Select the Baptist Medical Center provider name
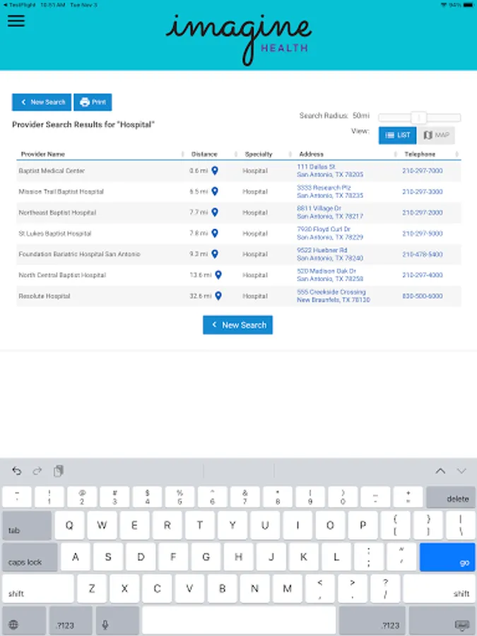477x636 pixels. point(52,171)
